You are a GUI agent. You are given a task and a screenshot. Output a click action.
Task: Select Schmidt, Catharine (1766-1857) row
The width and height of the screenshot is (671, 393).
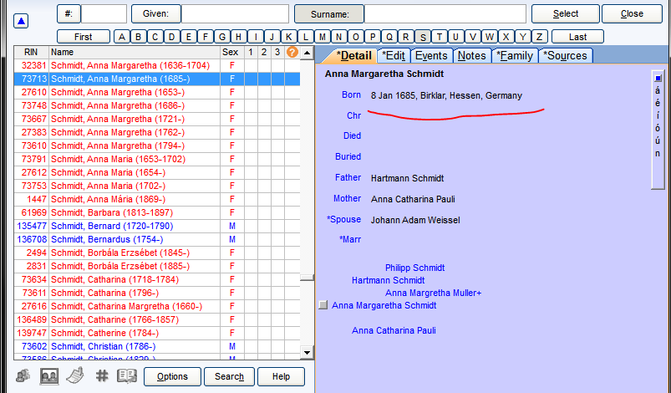157,319
